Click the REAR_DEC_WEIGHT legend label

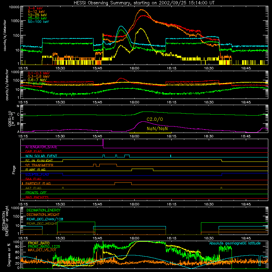click(41, 224)
